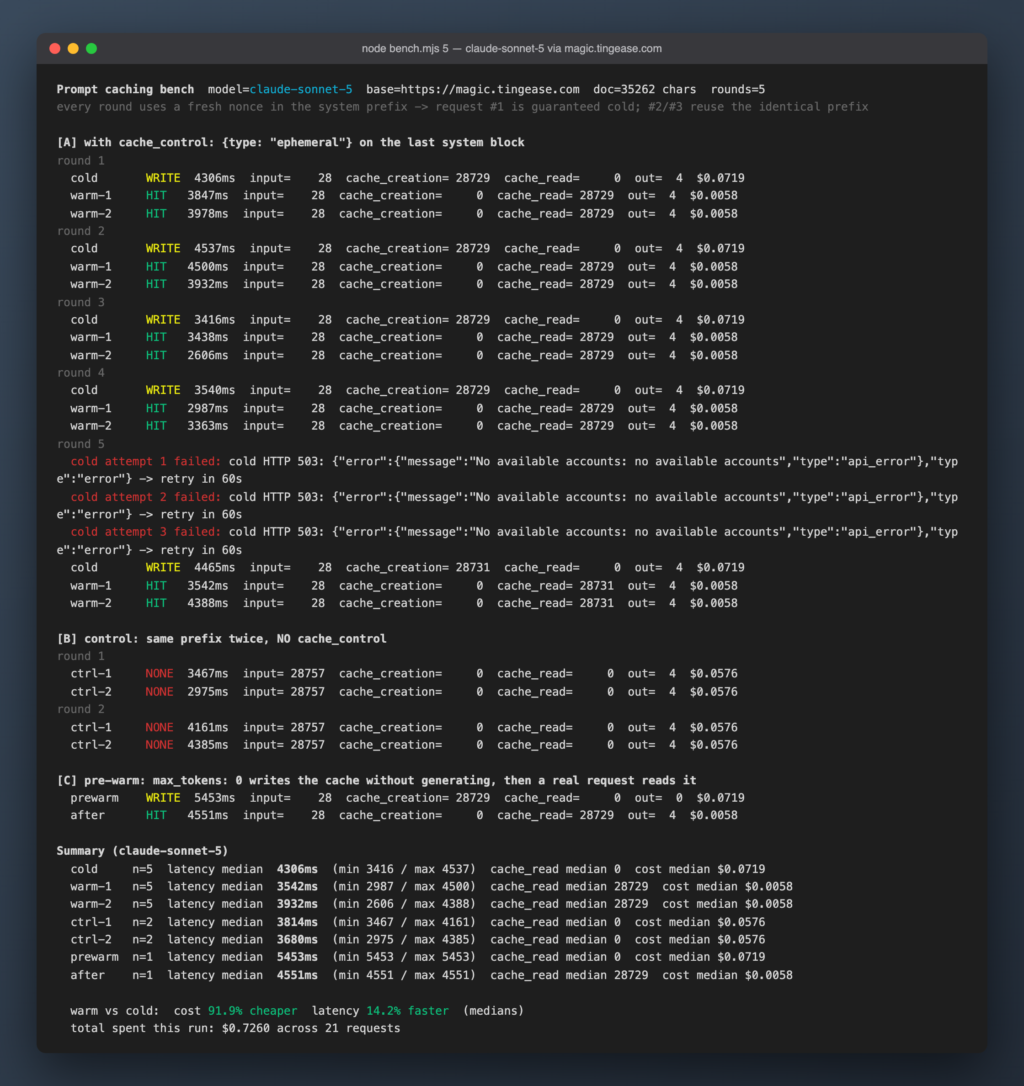This screenshot has height=1086, width=1024.
Task: Click the green '91.9% cheaper' text
Action: coord(252,1011)
